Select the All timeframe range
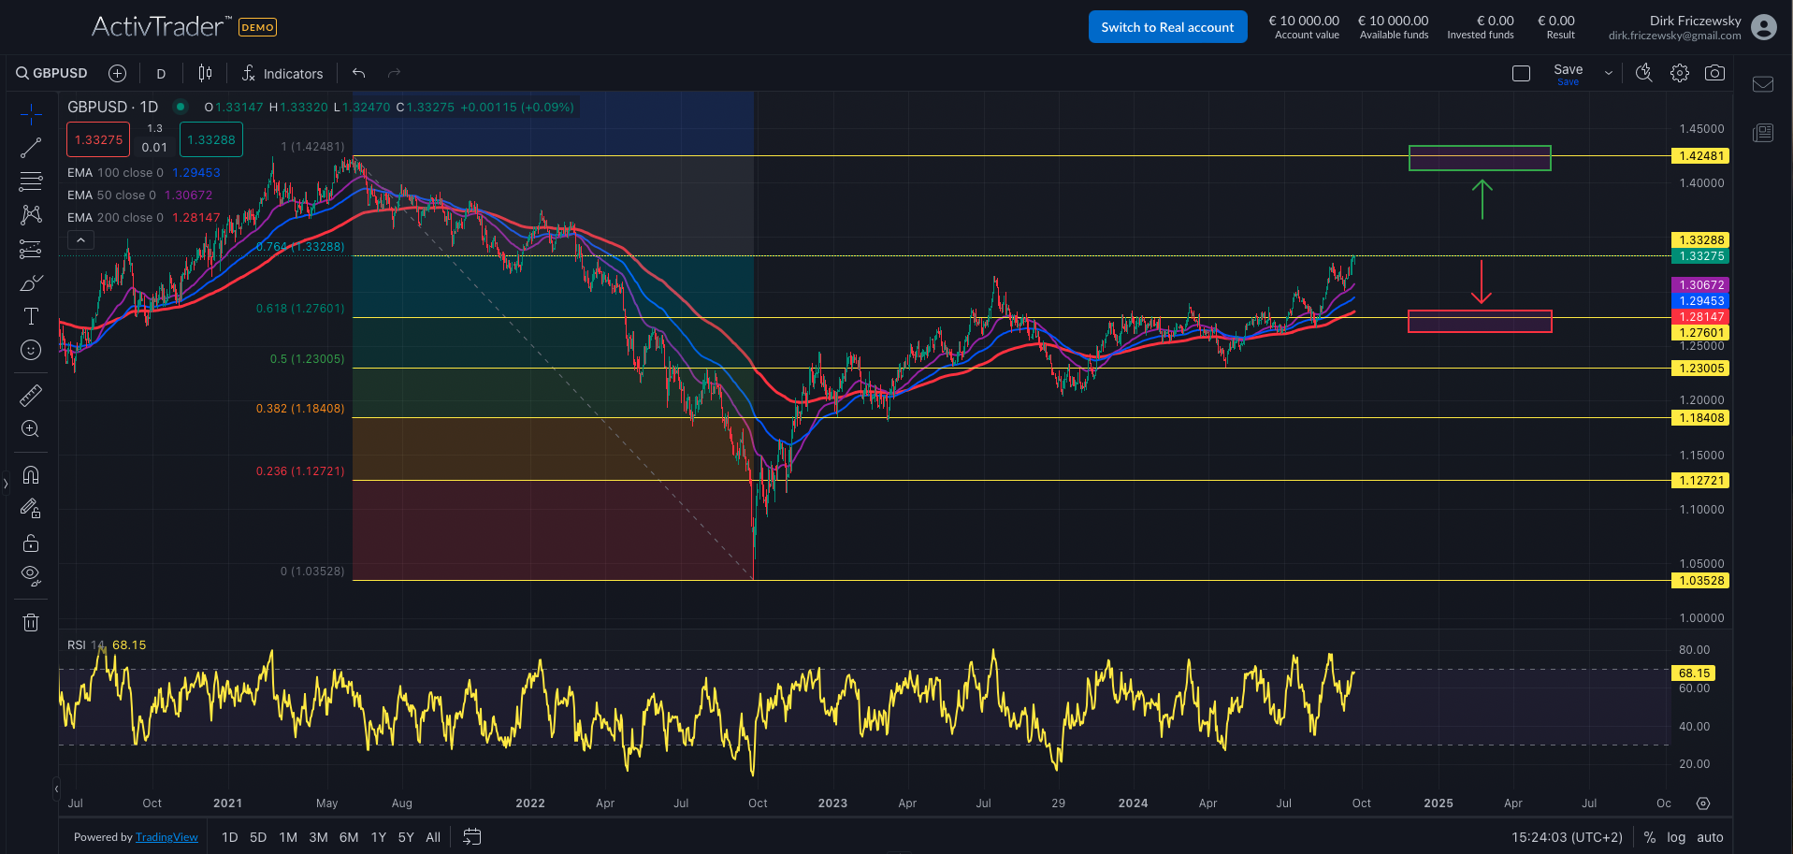Viewport: 1793px width, 854px height. [x=433, y=836]
